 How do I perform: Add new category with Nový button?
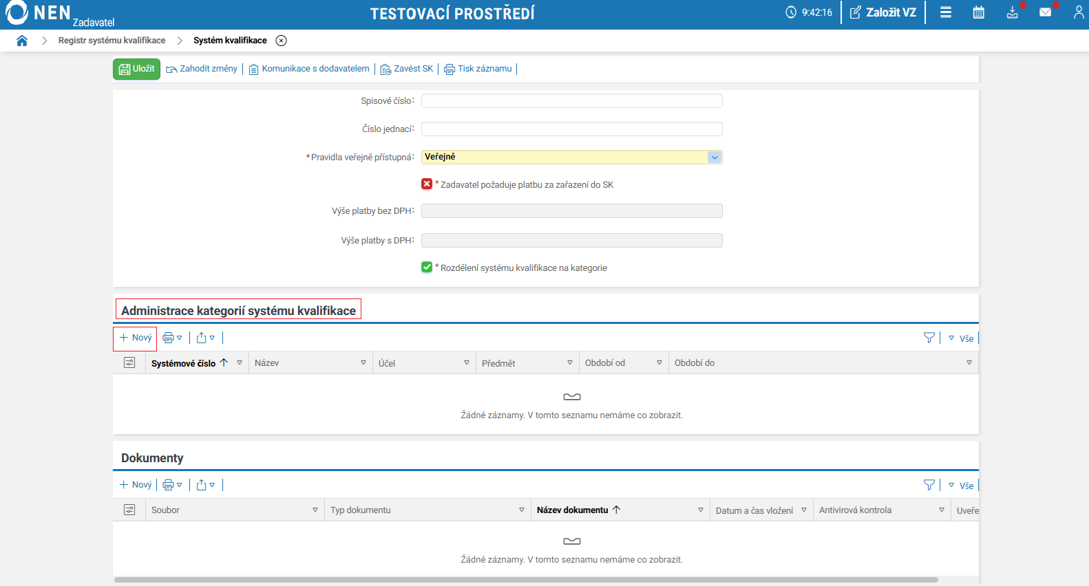[x=136, y=338]
